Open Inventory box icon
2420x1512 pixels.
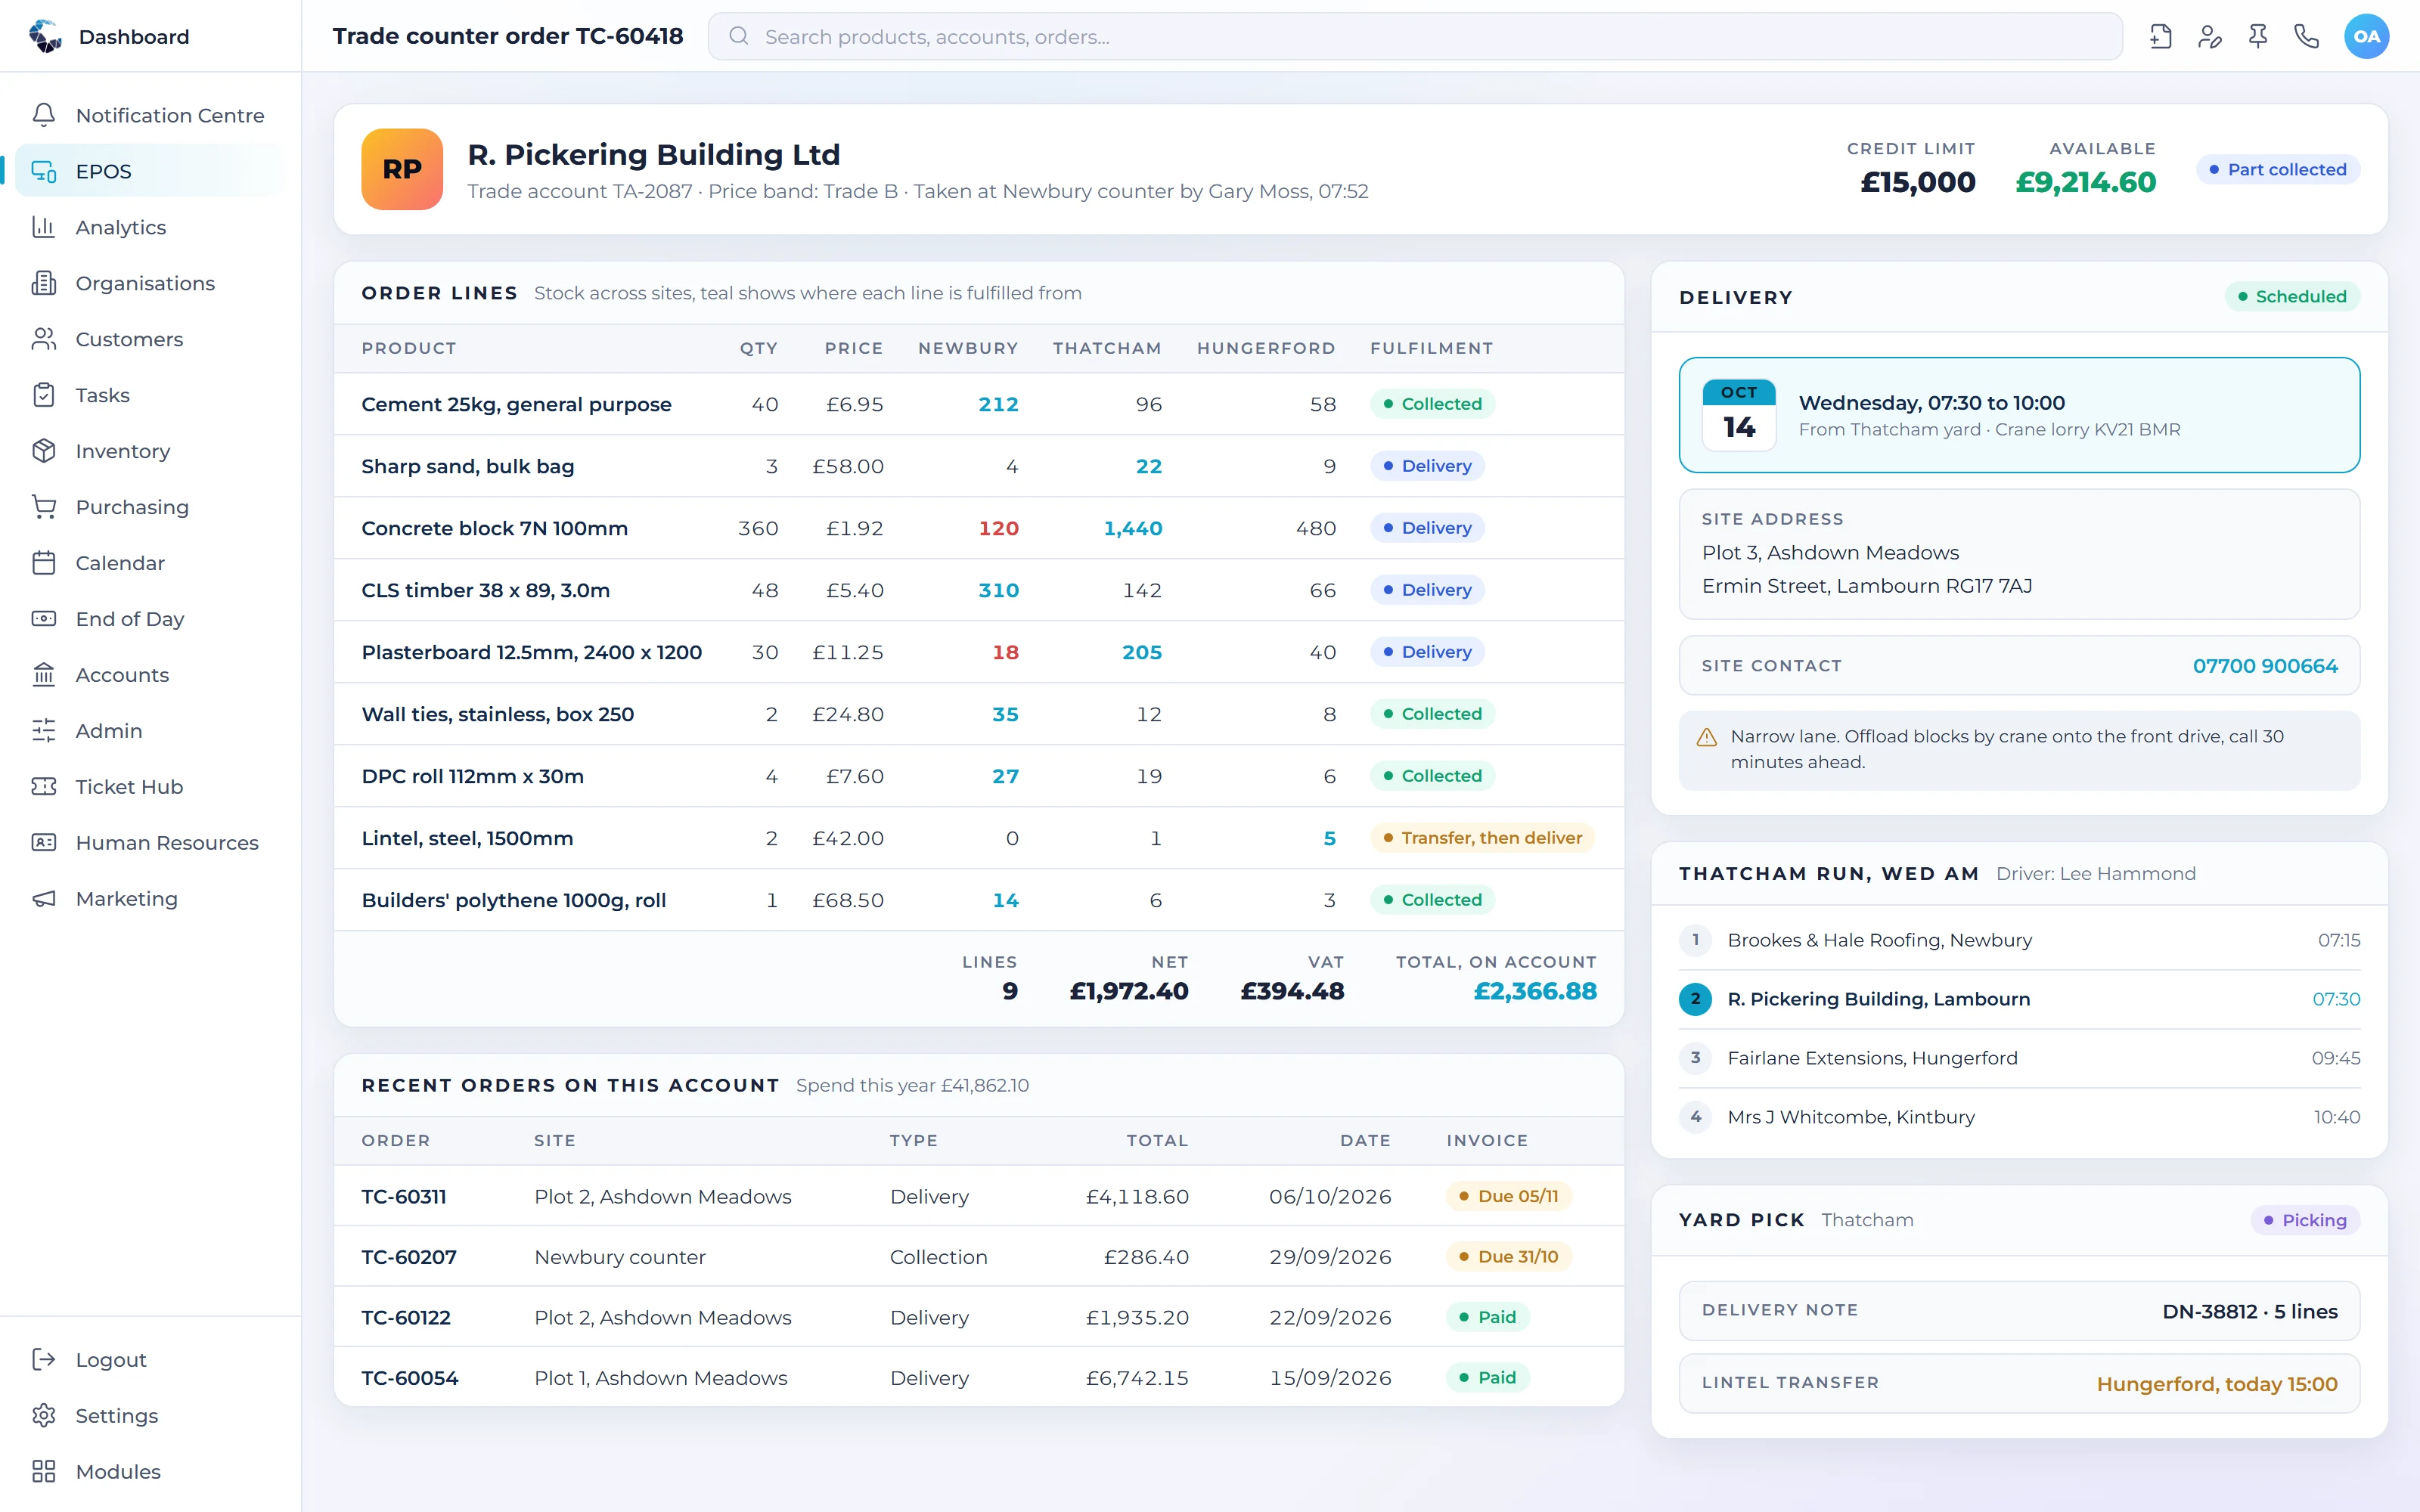point(44,451)
